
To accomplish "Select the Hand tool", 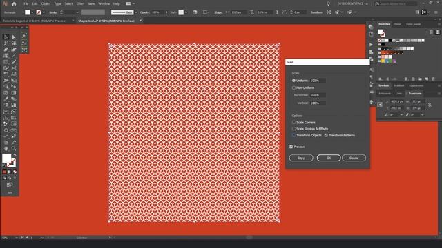I will 6,149.
